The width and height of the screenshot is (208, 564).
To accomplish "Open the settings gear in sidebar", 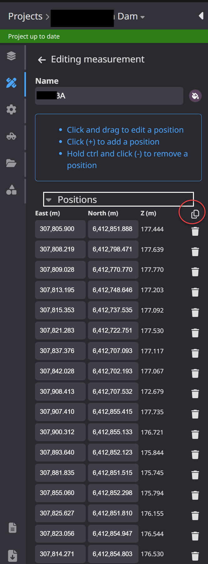I will pyautogui.click(x=11, y=109).
